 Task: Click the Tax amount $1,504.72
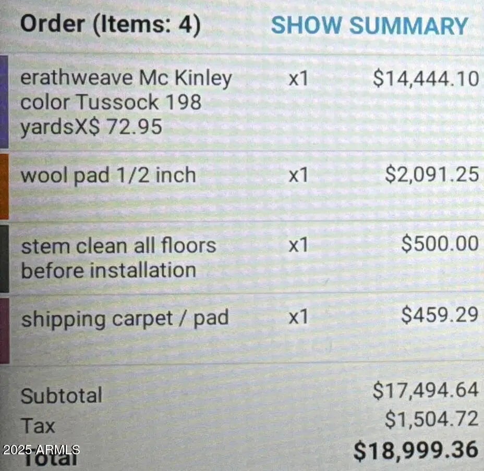(431, 419)
